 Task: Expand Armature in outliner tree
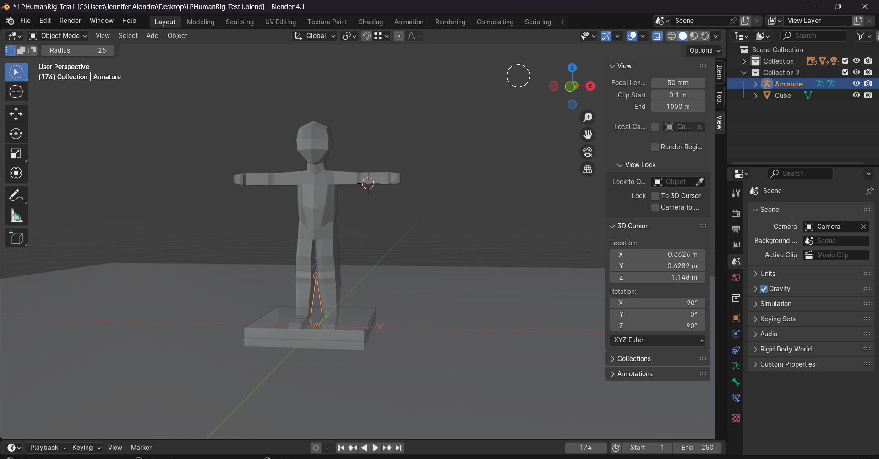[755, 84]
